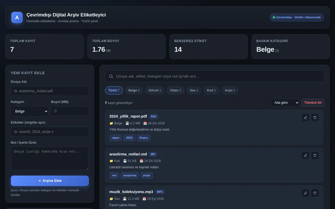Click the file name arastirma_notlari.md

(x=128, y=154)
